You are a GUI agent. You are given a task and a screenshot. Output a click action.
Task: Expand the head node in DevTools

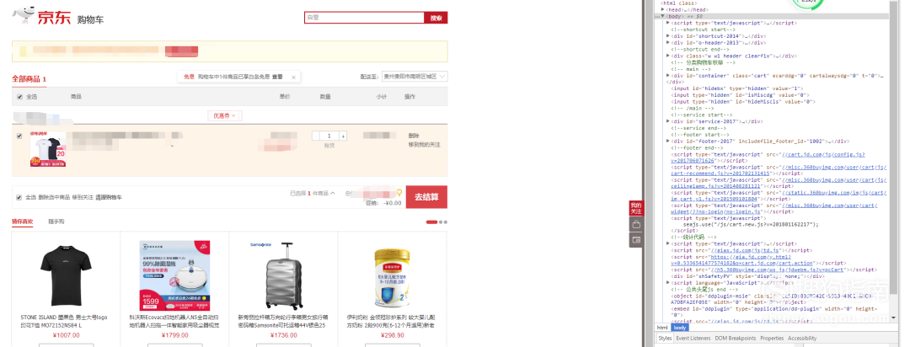click(x=663, y=10)
